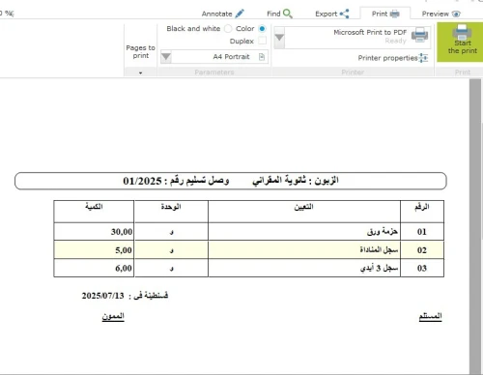Viewport: 483px width, 375px height.
Task: Click the Preview eye icon
Action: pos(456,14)
